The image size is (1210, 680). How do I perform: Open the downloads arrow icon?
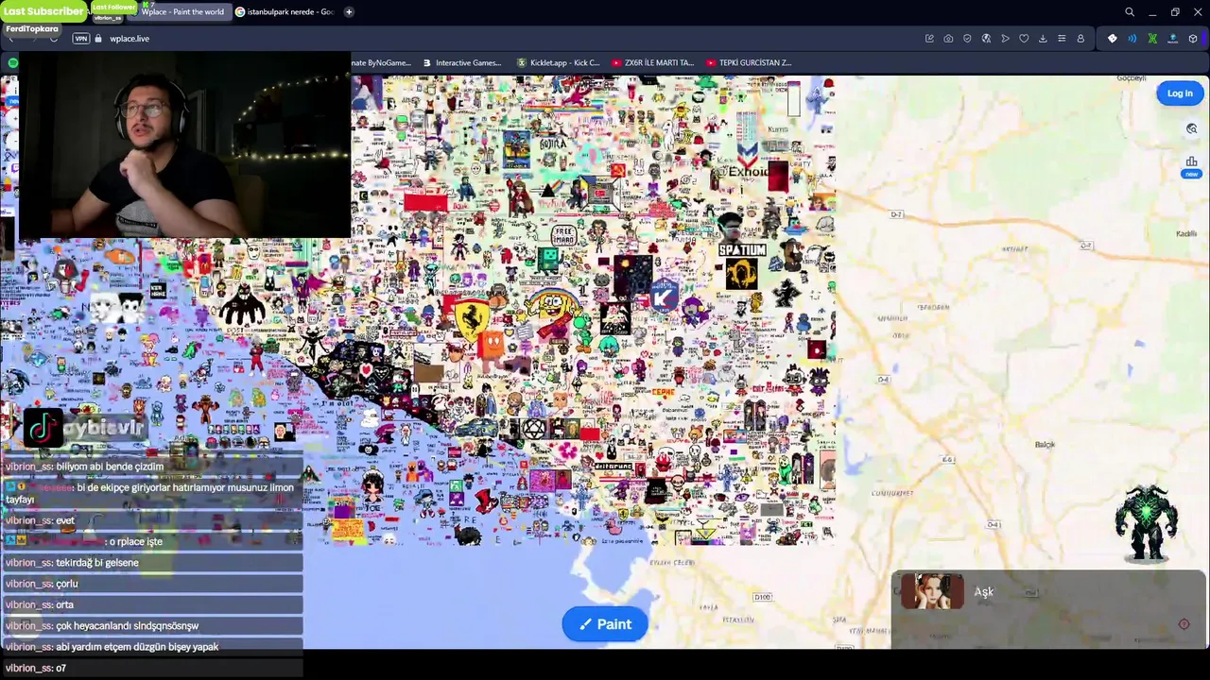pyautogui.click(x=1043, y=39)
